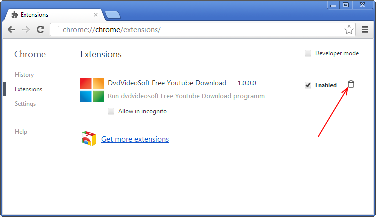Click the page icon in address bar
The width and height of the screenshot is (376, 217).
pos(56,30)
